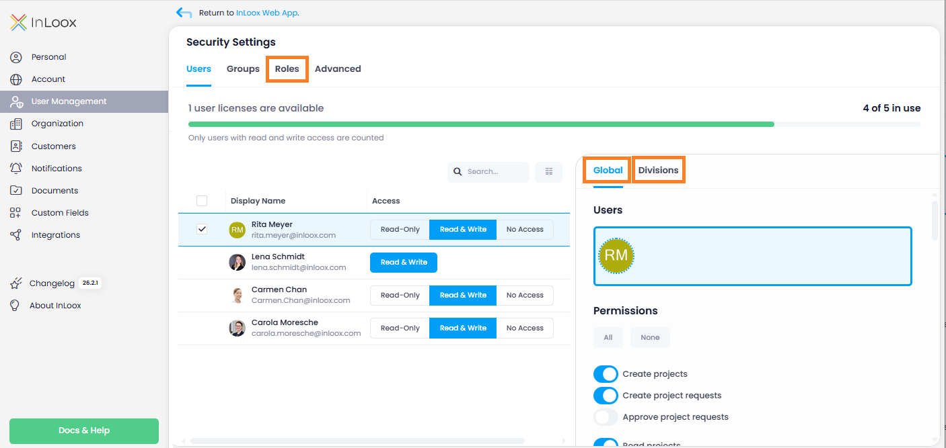Toggle Create projects permission off
This screenshot has height=448, width=946.
coord(606,374)
